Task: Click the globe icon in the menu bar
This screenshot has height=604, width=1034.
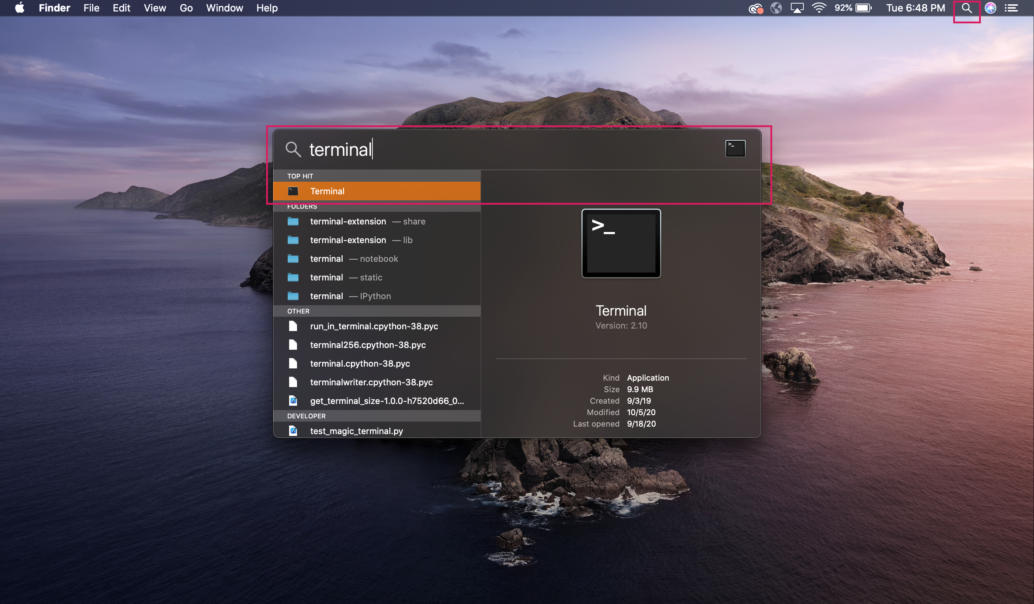Action: pyautogui.click(x=776, y=8)
